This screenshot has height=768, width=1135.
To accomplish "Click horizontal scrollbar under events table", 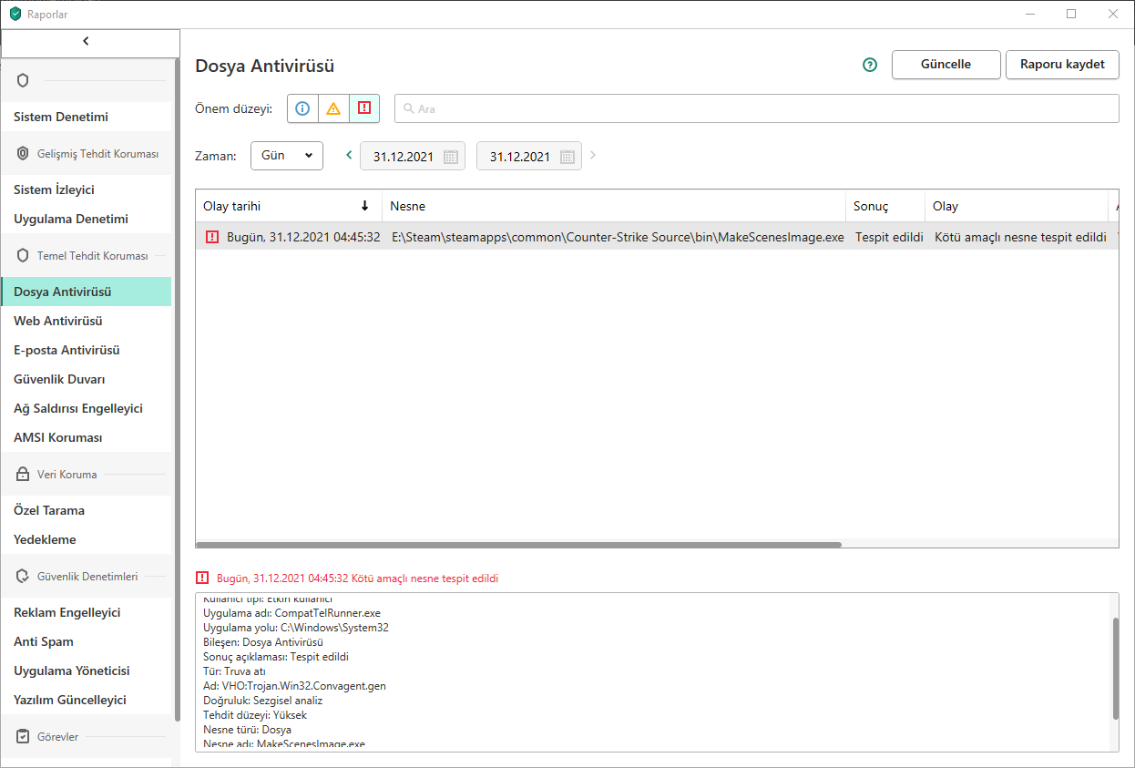I will (x=519, y=545).
